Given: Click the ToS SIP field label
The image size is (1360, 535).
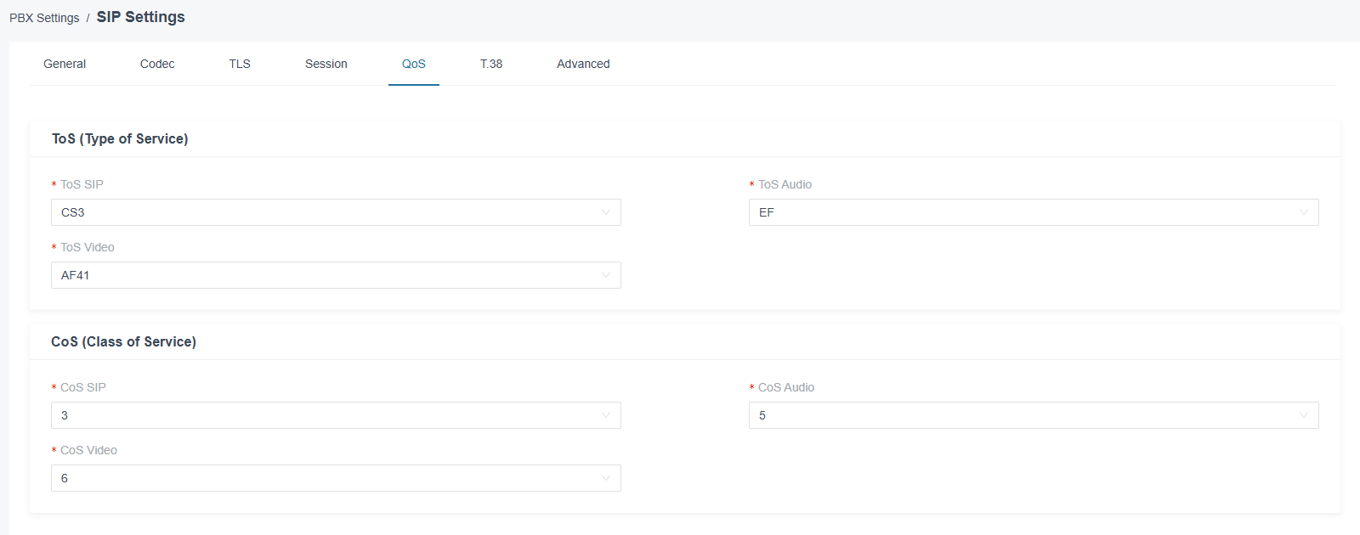Looking at the screenshot, I should [82, 184].
